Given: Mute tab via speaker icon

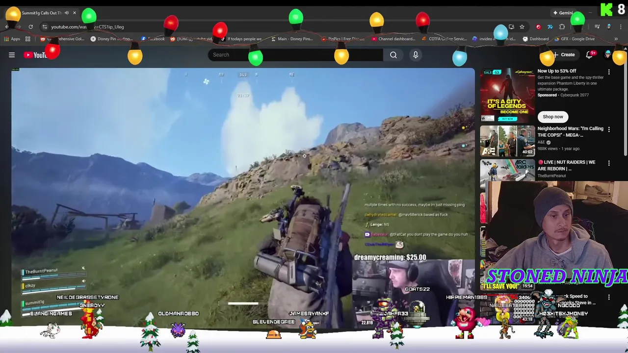Looking at the screenshot, I should point(67,13).
